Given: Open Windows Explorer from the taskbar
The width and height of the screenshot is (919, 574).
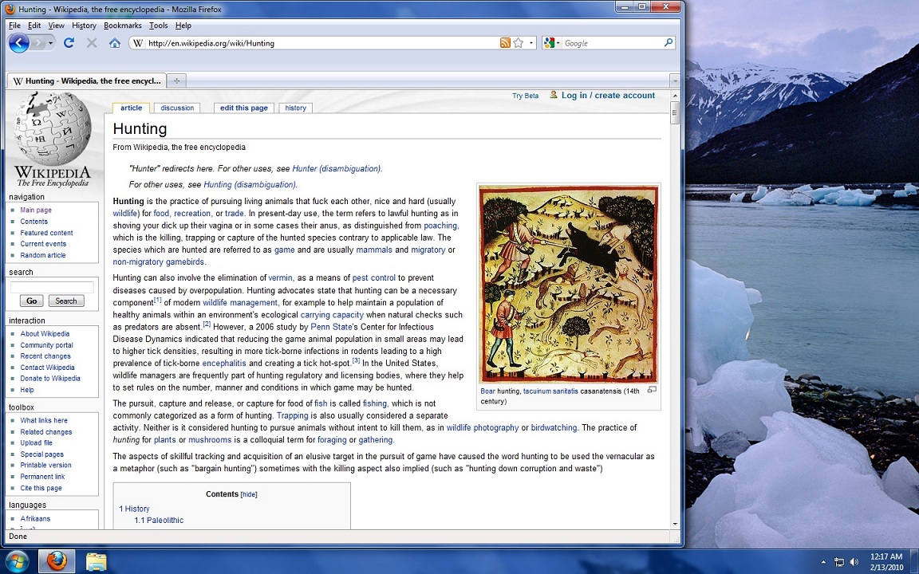Looking at the screenshot, I should tap(96, 561).
